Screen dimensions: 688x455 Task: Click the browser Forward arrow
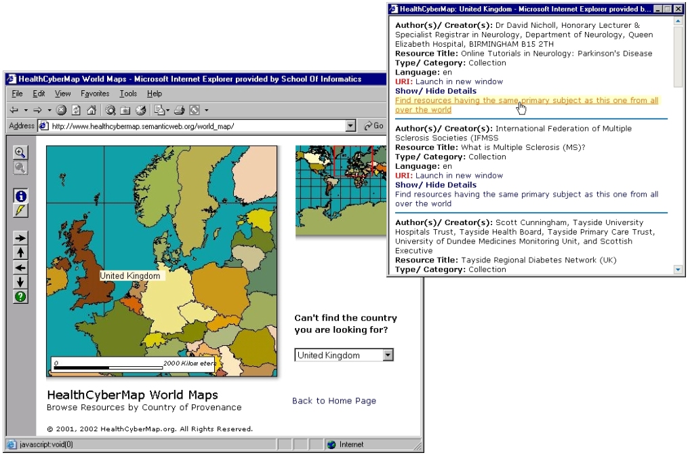point(38,110)
